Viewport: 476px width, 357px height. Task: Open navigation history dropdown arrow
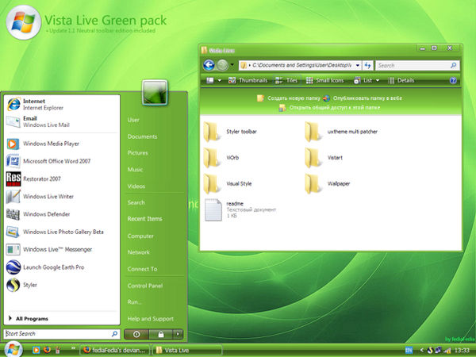click(232, 65)
